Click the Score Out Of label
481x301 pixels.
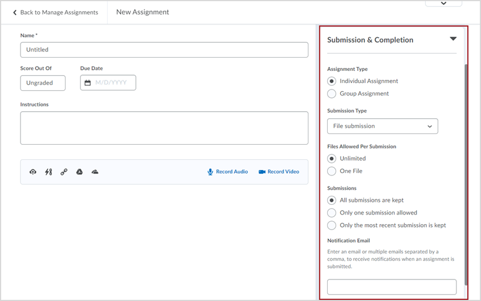coord(36,68)
